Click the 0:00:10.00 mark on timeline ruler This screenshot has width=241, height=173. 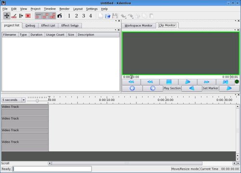coord(107,100)
